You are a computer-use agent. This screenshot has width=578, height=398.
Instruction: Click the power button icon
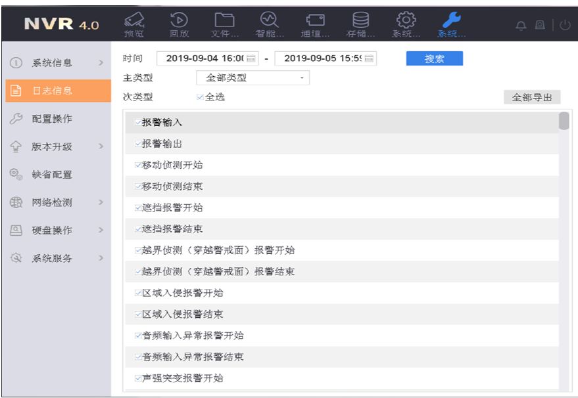point(565,25)
